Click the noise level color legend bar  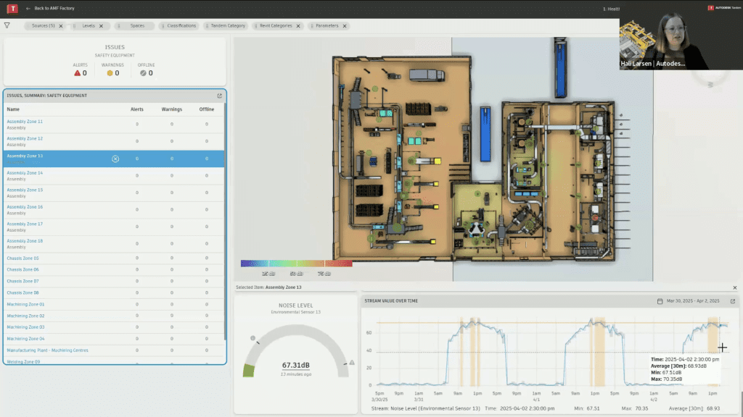tap(296, 264)
